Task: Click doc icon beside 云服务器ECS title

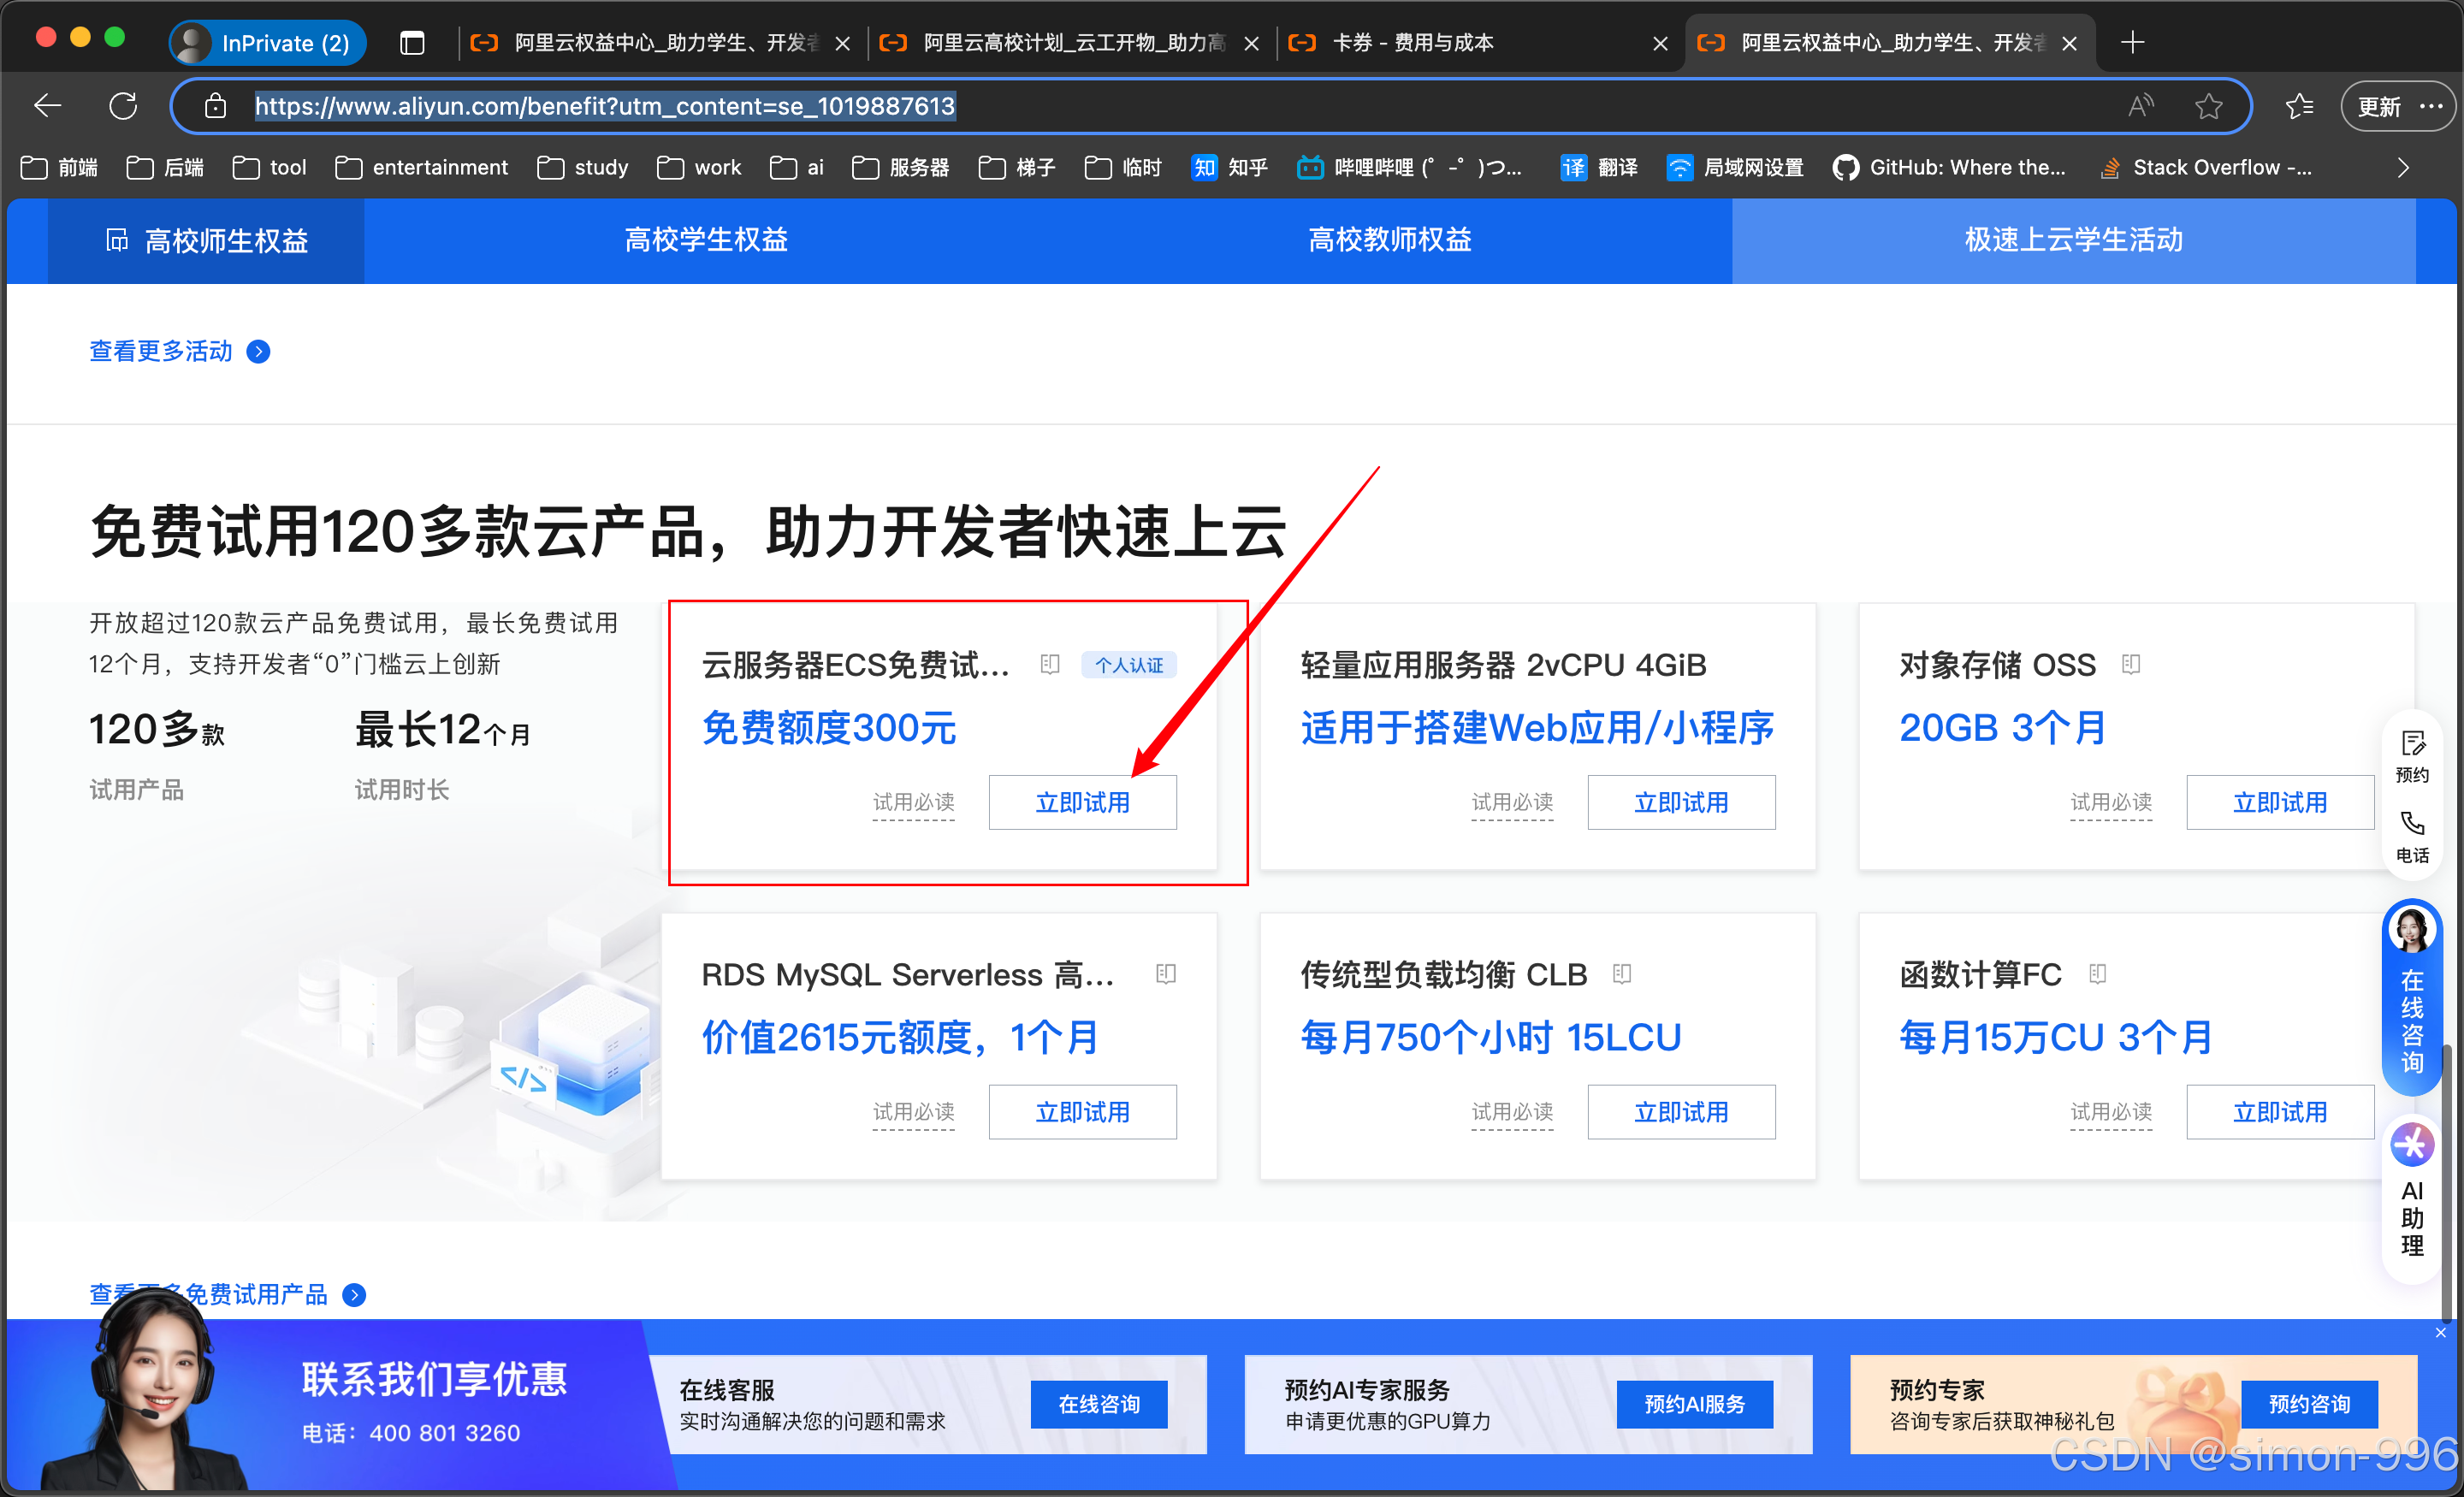Action: (1049, 664)
